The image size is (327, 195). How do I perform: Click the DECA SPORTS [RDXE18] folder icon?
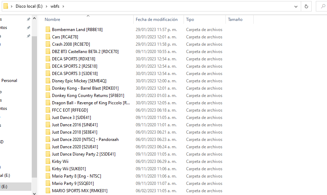point(48,59)
